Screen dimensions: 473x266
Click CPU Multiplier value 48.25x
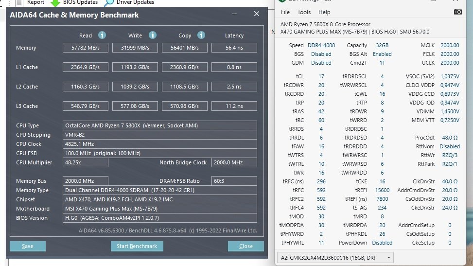[x=86, y=162]
